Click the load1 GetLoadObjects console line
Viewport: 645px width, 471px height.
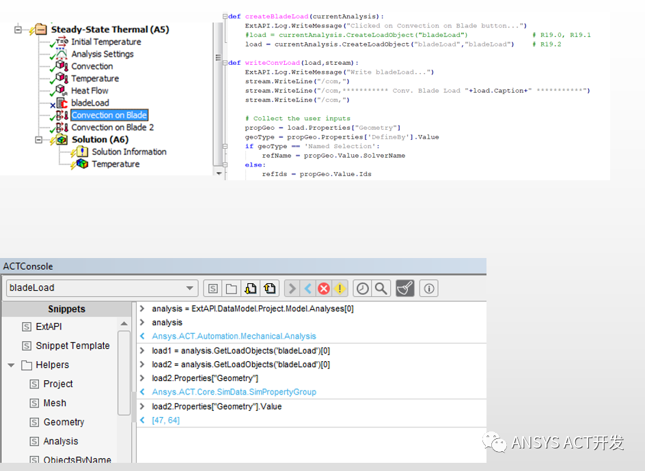pyautogui.click(x=241, y=351)
